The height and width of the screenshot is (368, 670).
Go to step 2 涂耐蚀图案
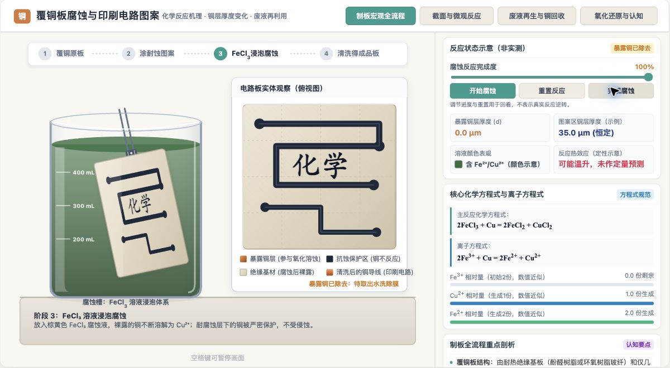pos(149,54)
